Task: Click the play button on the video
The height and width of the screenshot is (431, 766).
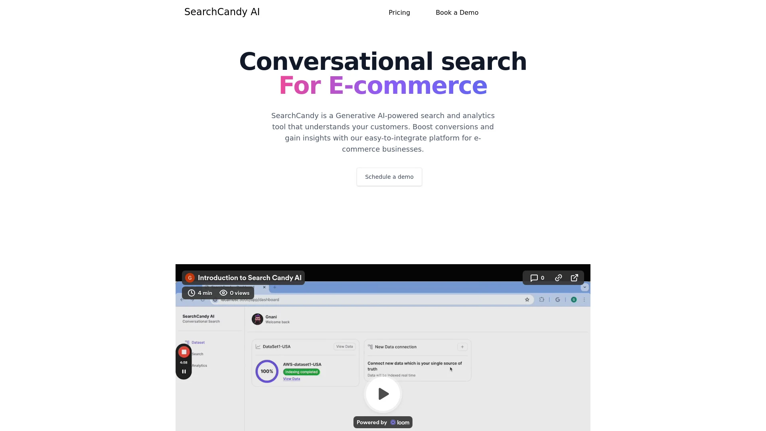Action: [x=383, y=393]
